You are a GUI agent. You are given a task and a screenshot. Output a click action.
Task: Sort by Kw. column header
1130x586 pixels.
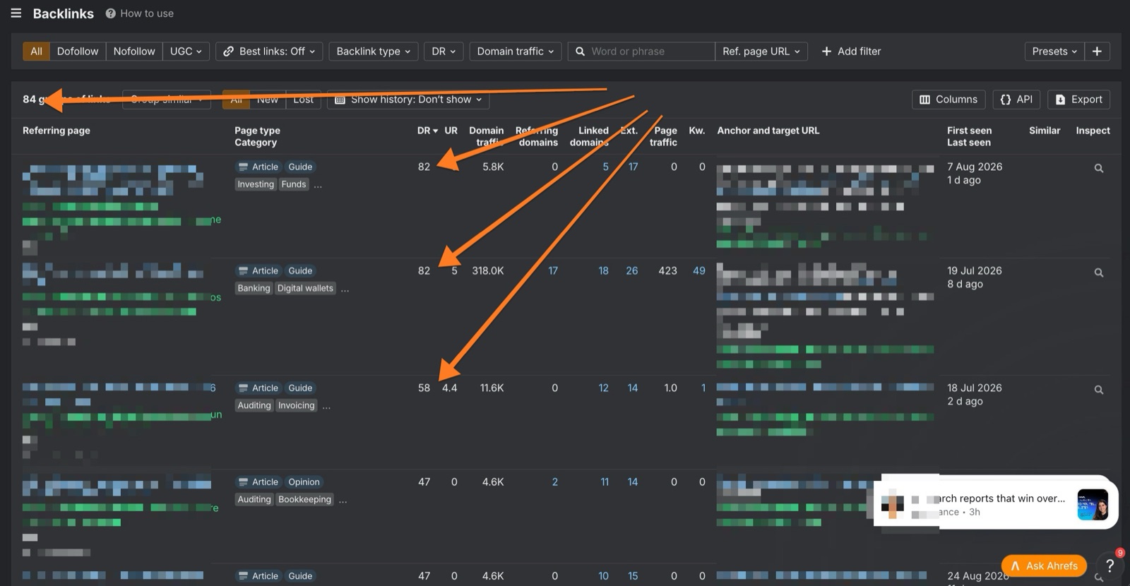(x=697, y=131)
